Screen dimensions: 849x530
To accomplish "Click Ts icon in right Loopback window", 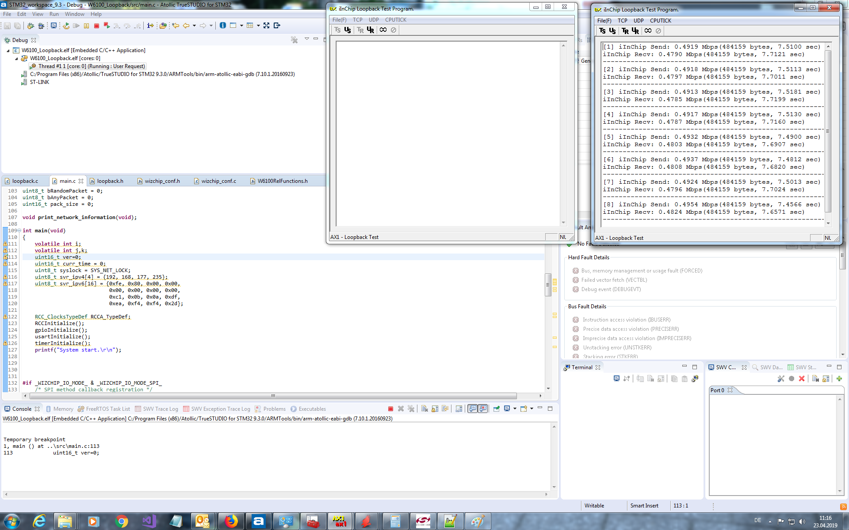I will coord(602,31).
